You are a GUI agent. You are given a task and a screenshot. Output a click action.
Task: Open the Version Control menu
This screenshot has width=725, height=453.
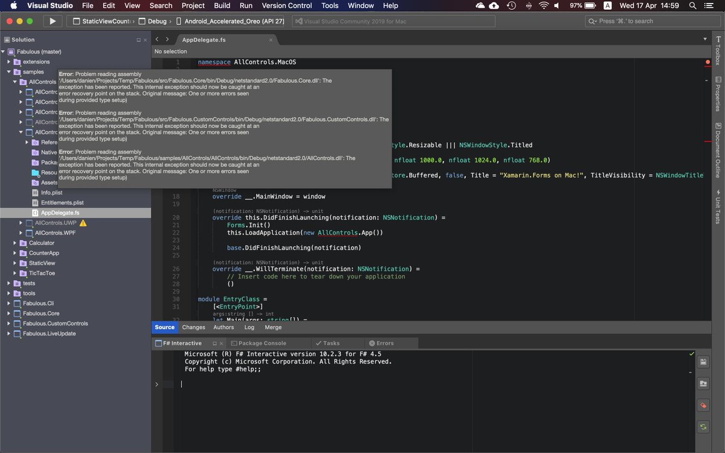287,5
